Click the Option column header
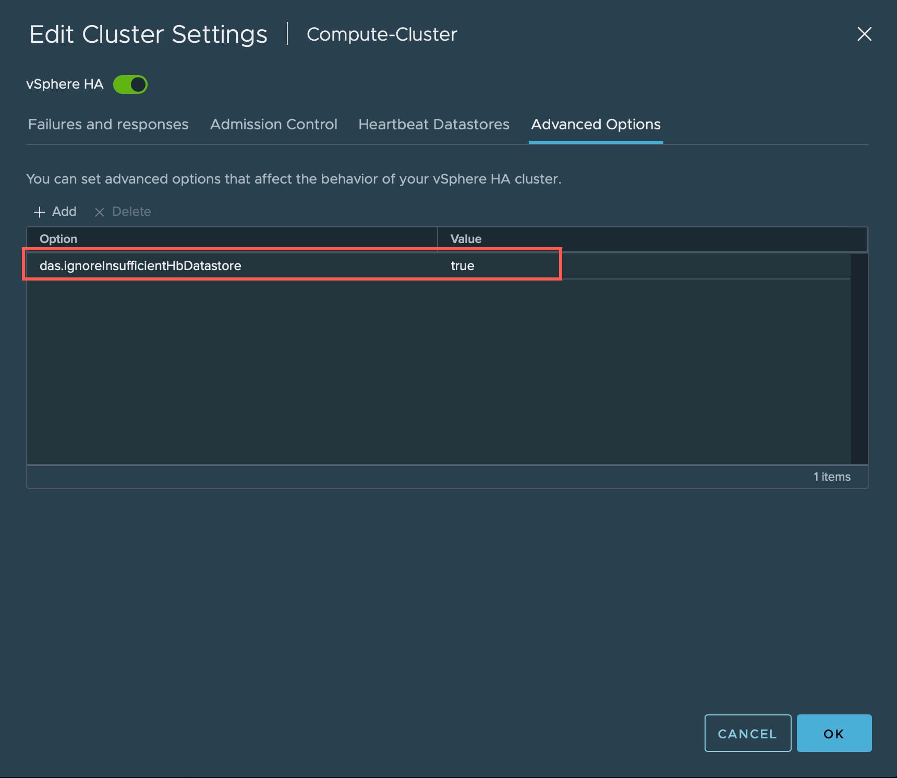The height and width of the screenshot is (778, 897). [x=232, y=239]
